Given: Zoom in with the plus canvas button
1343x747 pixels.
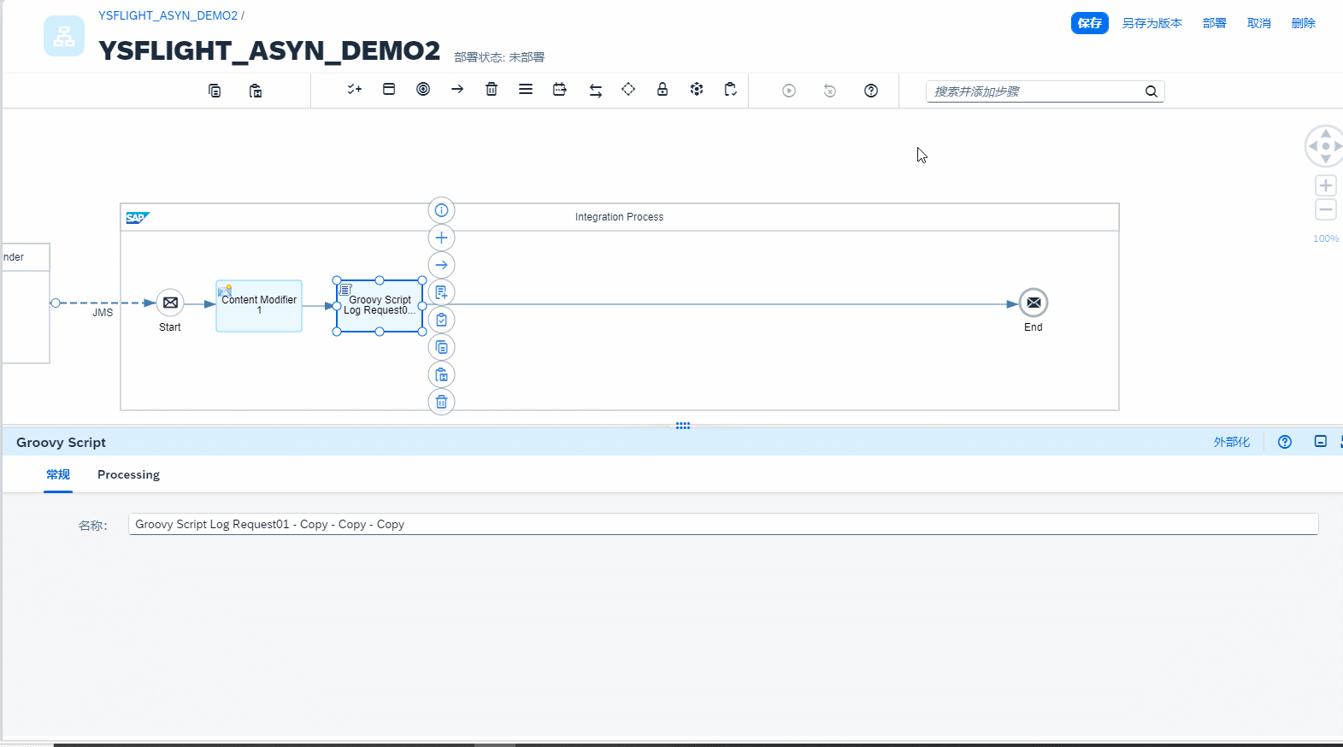Looking at the screenshot, I should (1326, 185).
